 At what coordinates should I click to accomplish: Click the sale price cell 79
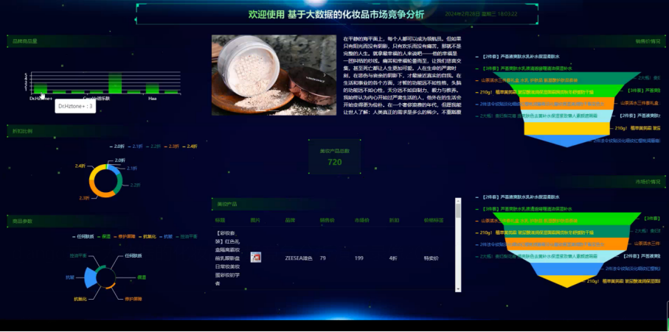(x=322, y=258)
